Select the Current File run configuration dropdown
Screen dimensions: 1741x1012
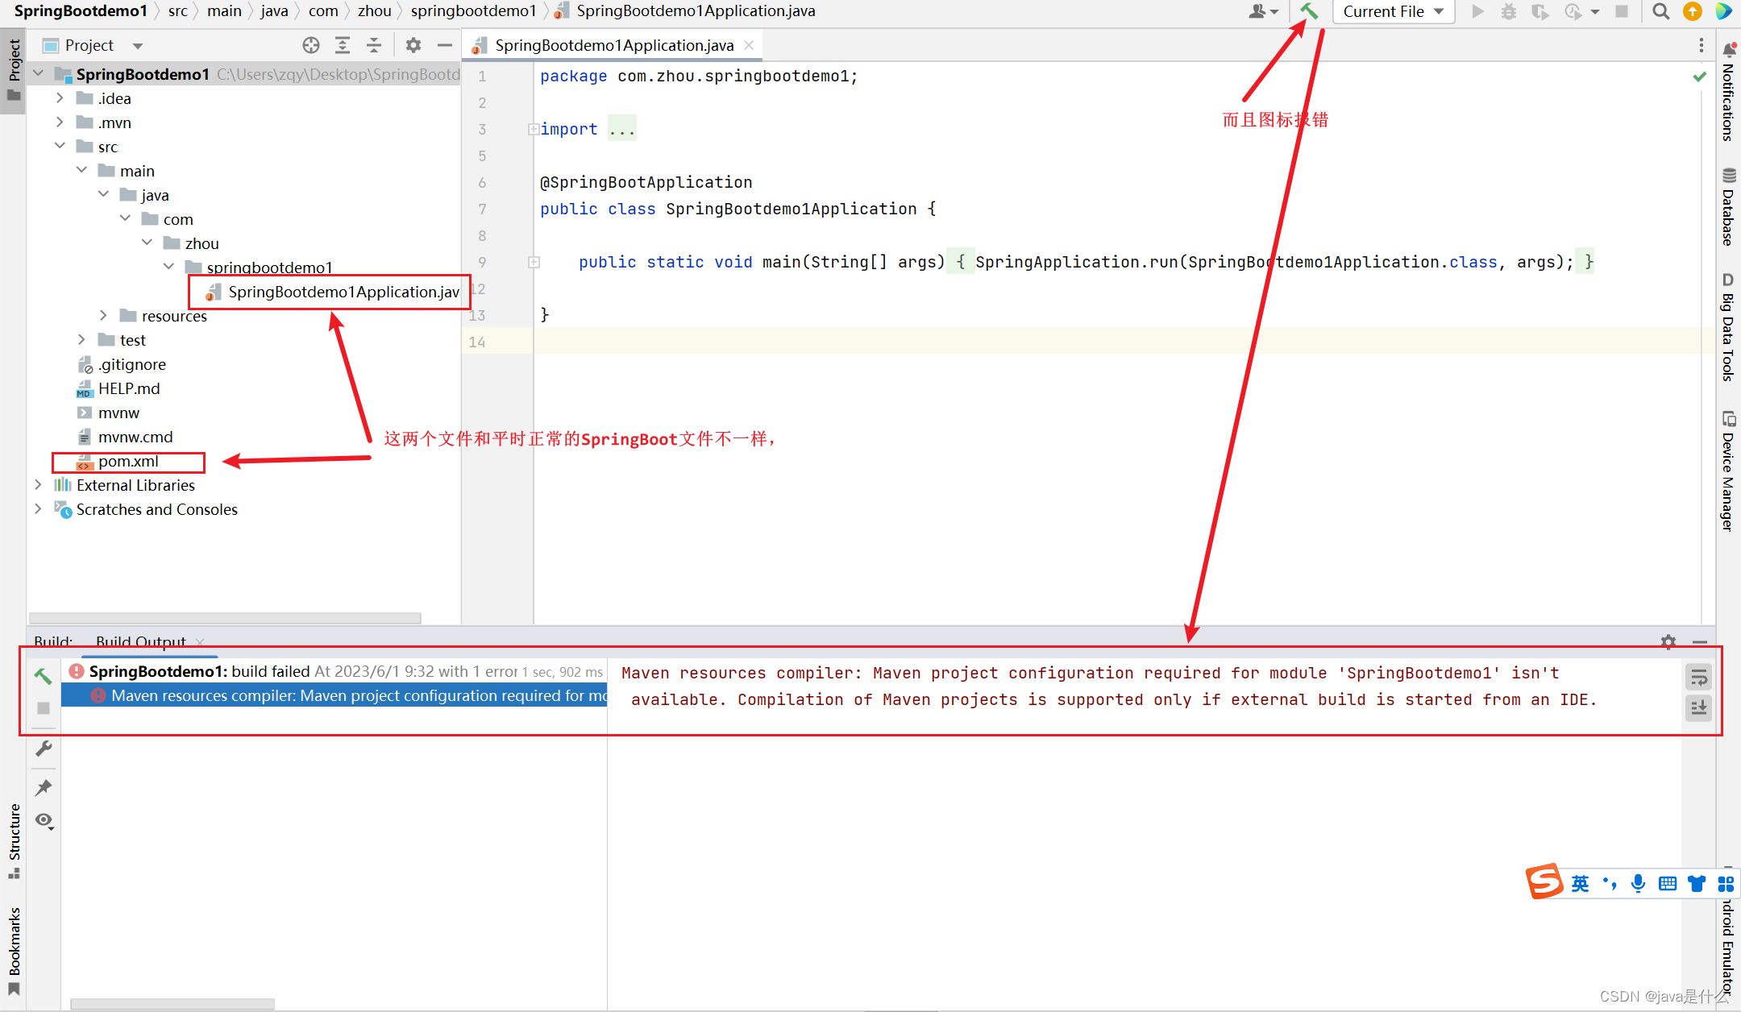pos(1390,10)
